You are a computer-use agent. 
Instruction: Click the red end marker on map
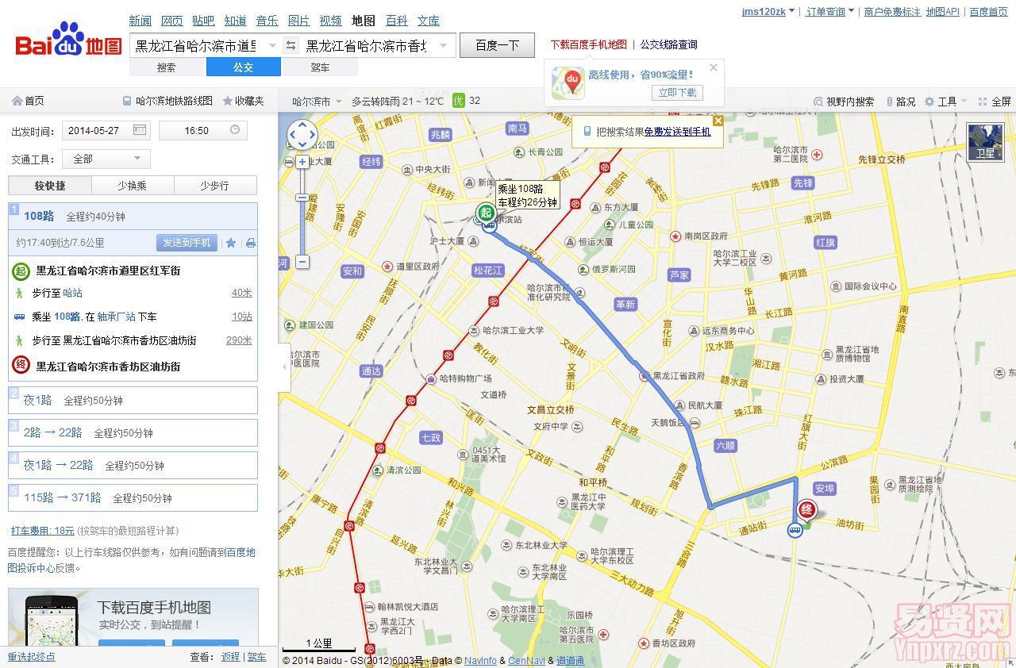806,510
